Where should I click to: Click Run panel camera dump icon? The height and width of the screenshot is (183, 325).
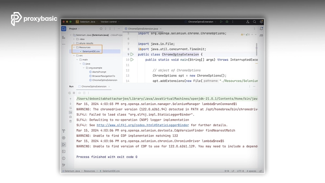click(x=80, y=93)
